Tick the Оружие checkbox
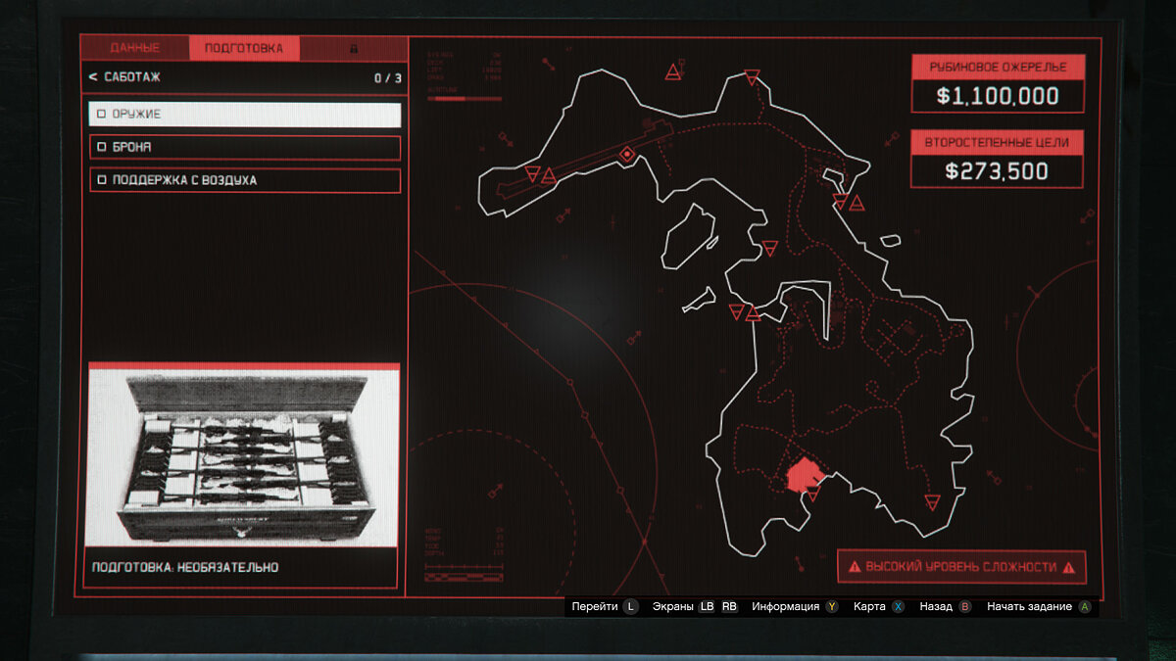 tap(102, 115)
